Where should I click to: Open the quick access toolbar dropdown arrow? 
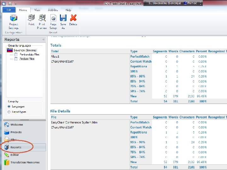(16, 4)
